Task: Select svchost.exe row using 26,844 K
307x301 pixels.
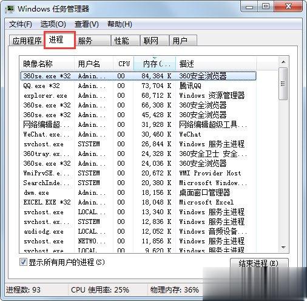Action: pyautogui.click(x=138, y=144)
